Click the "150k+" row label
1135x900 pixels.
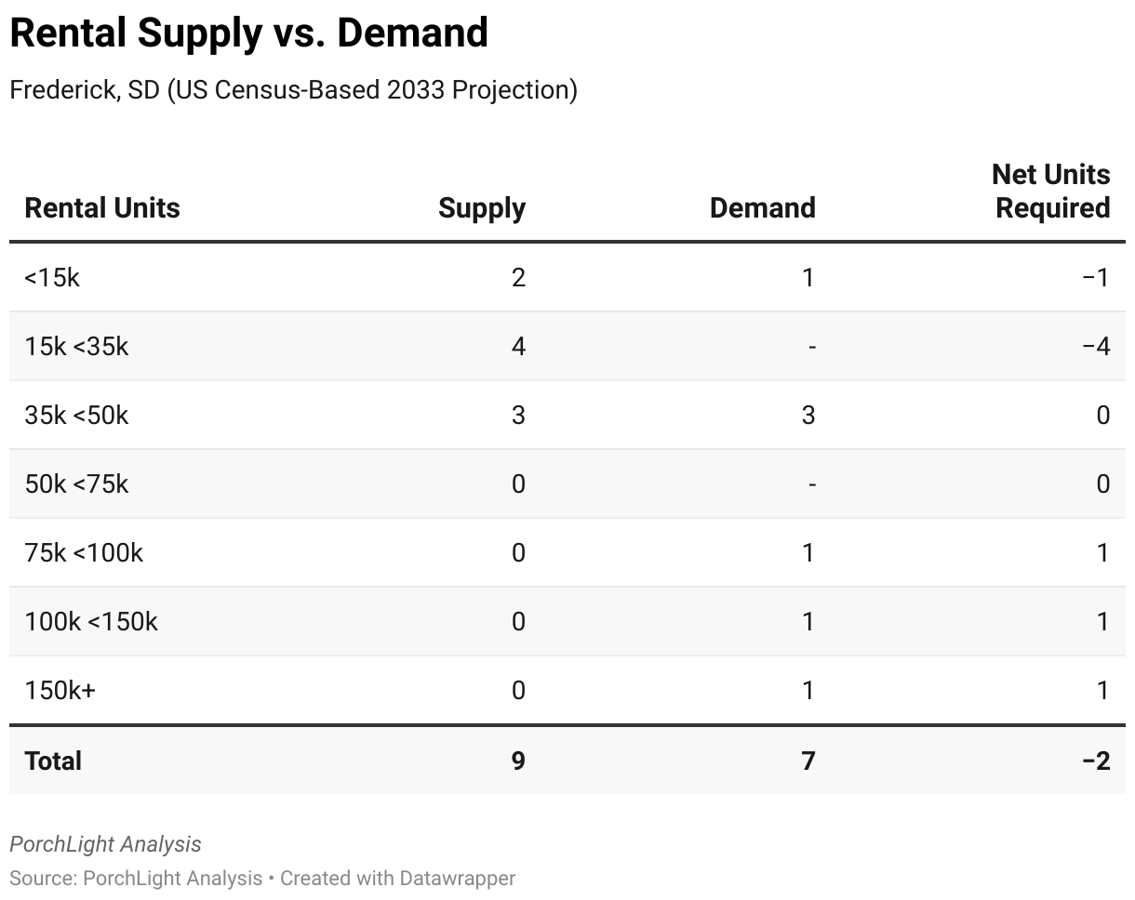click(60, 690)
